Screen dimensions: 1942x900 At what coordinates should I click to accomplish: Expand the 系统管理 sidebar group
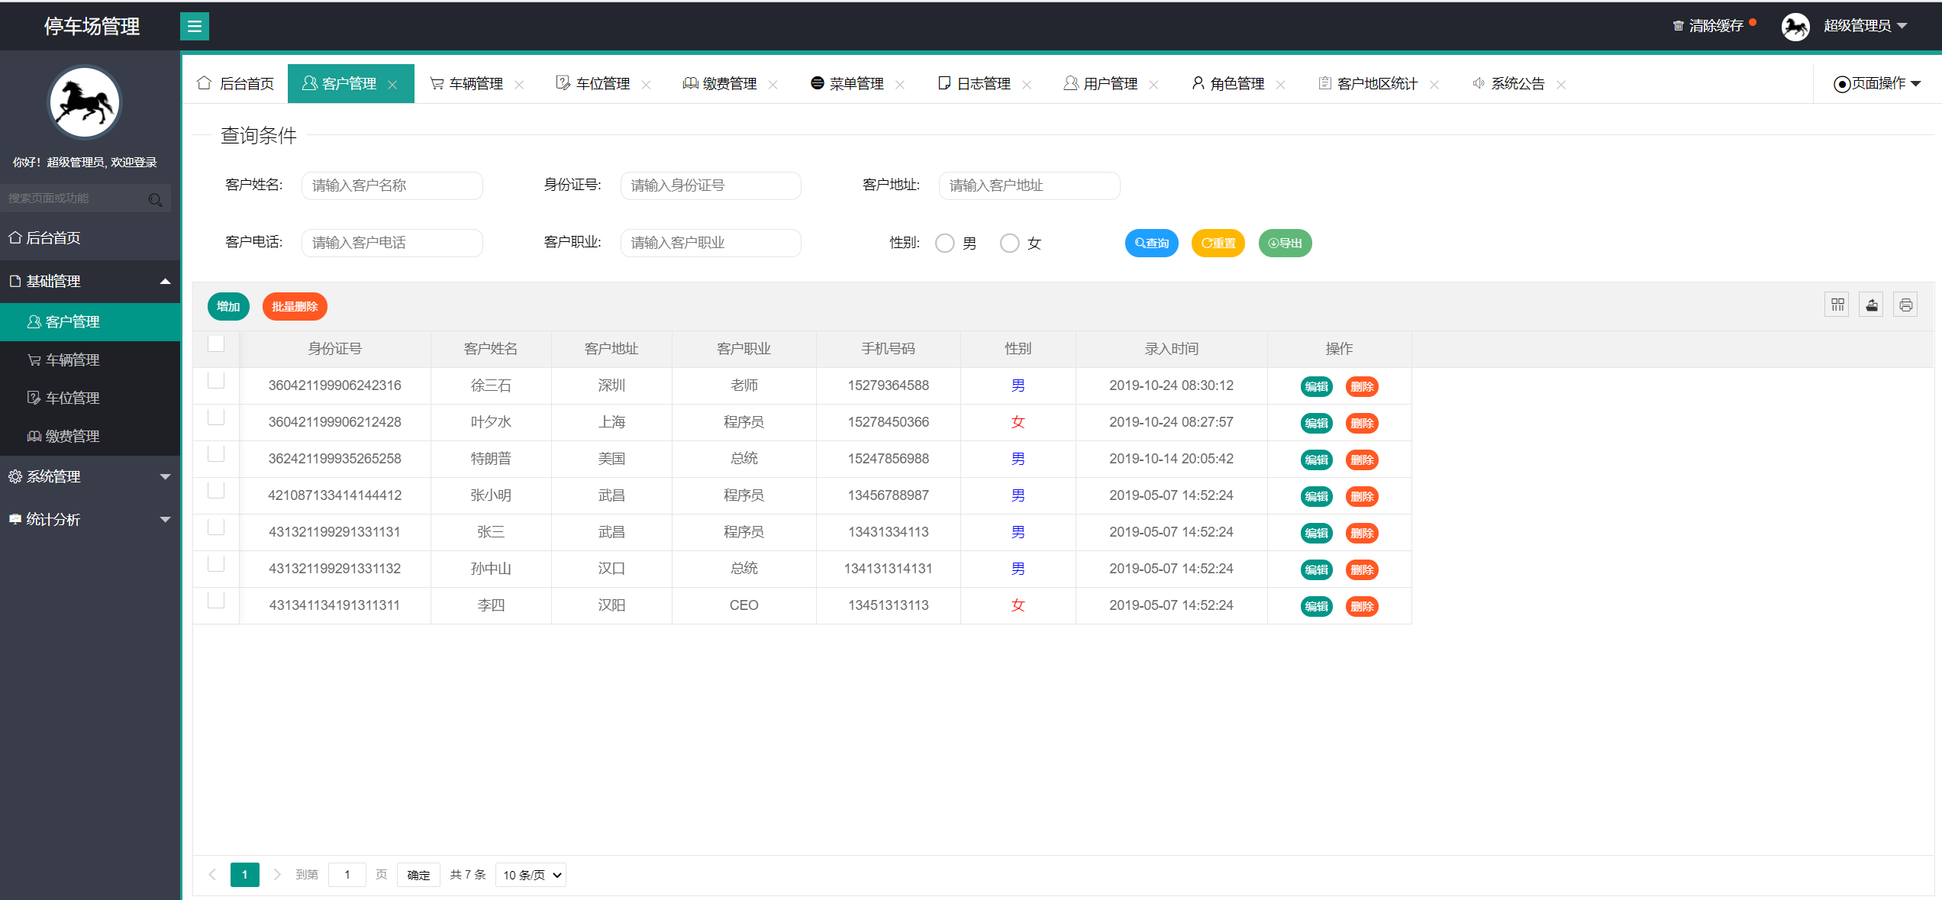[x=90, y=477]
